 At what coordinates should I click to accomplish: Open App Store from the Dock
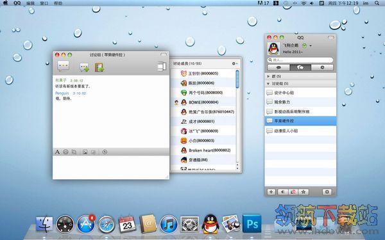click(x=86, y=224)
